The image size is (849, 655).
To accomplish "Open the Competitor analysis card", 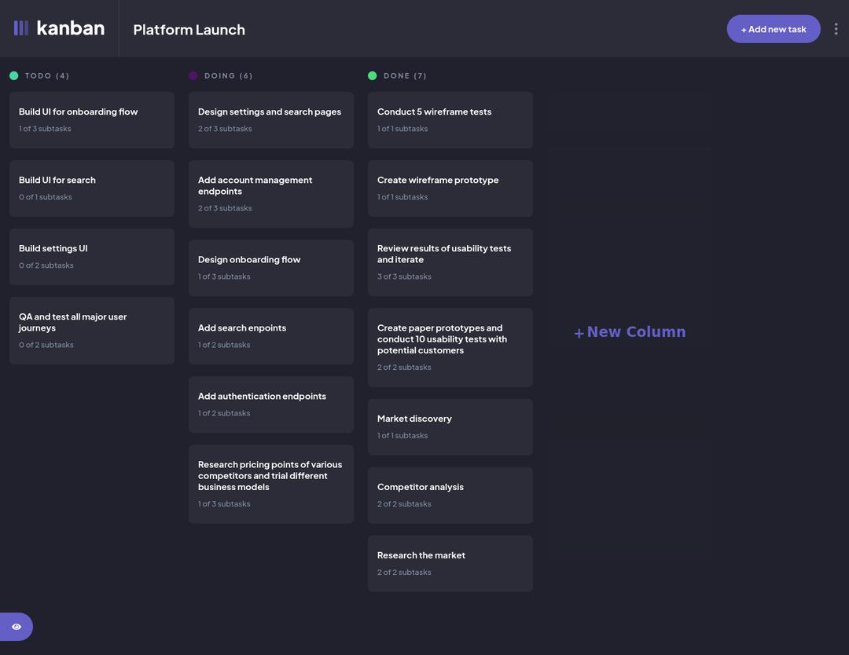I will [450, 495].
